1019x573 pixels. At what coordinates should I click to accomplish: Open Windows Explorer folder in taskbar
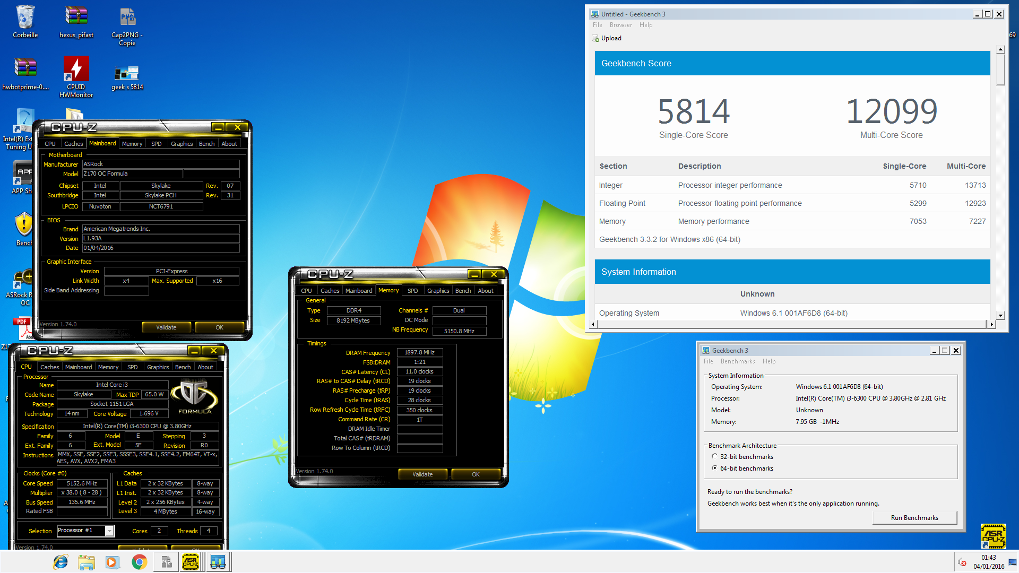click(x=86, y=562)
